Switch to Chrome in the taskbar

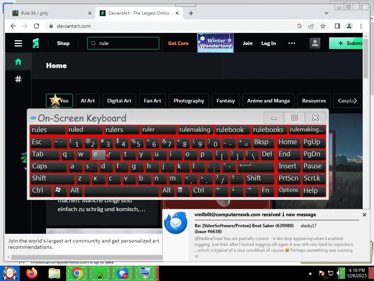pyautogui.click(x=77, y=273)
